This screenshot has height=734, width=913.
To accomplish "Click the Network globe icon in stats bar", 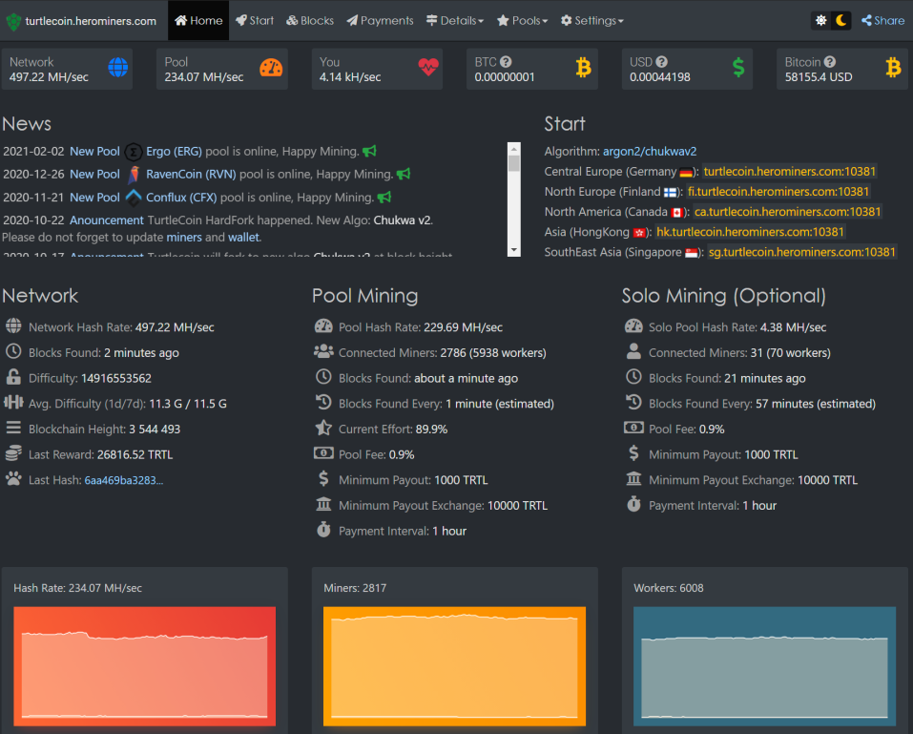I will (x=117, y=68).
